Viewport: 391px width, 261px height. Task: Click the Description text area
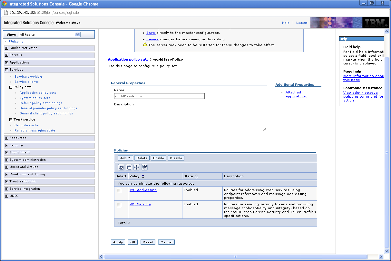[190, 119]
